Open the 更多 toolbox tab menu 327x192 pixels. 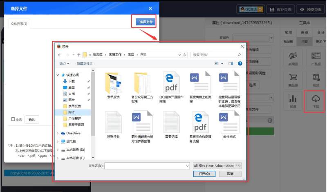coord(320,42)
